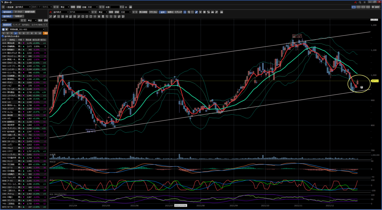Click the 9716 code input in left panel
This screenshot has height=210, width=382.
[x=11, y=20]
